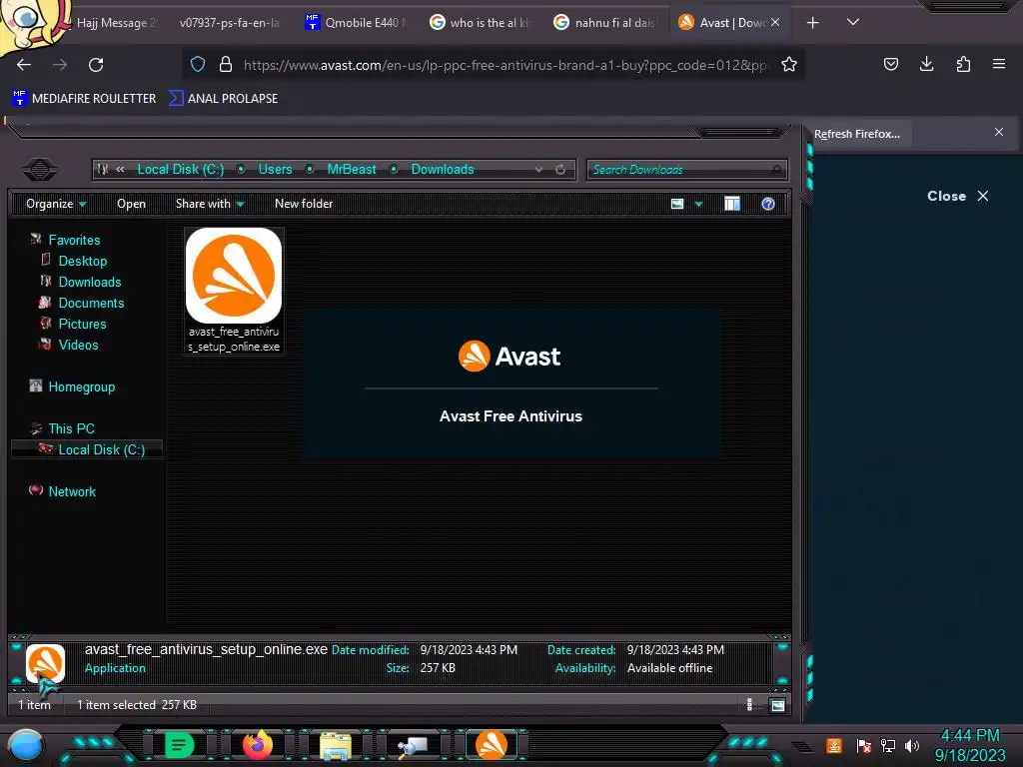Click Downloads in the address breadcrumb
This screenshot has height=767, width=1023.
443,169
